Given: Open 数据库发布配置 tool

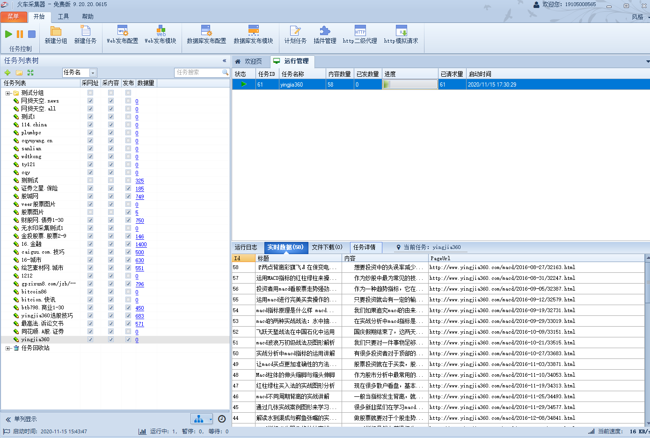Looking at the screenshot, I should click(206, 35).
